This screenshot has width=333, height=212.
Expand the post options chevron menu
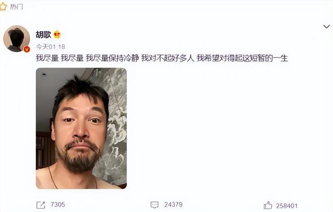(x=326, y=27)
